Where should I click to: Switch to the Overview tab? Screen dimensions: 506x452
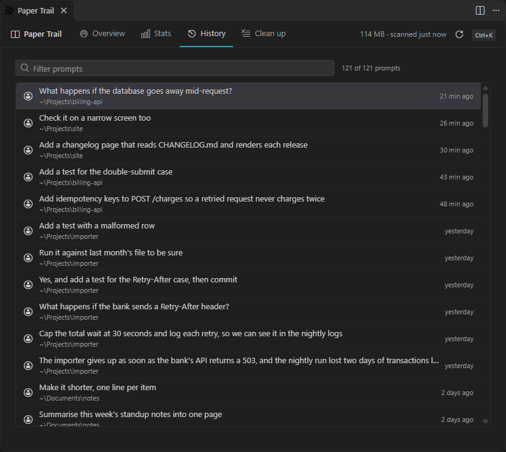click(x=102, y=34)
